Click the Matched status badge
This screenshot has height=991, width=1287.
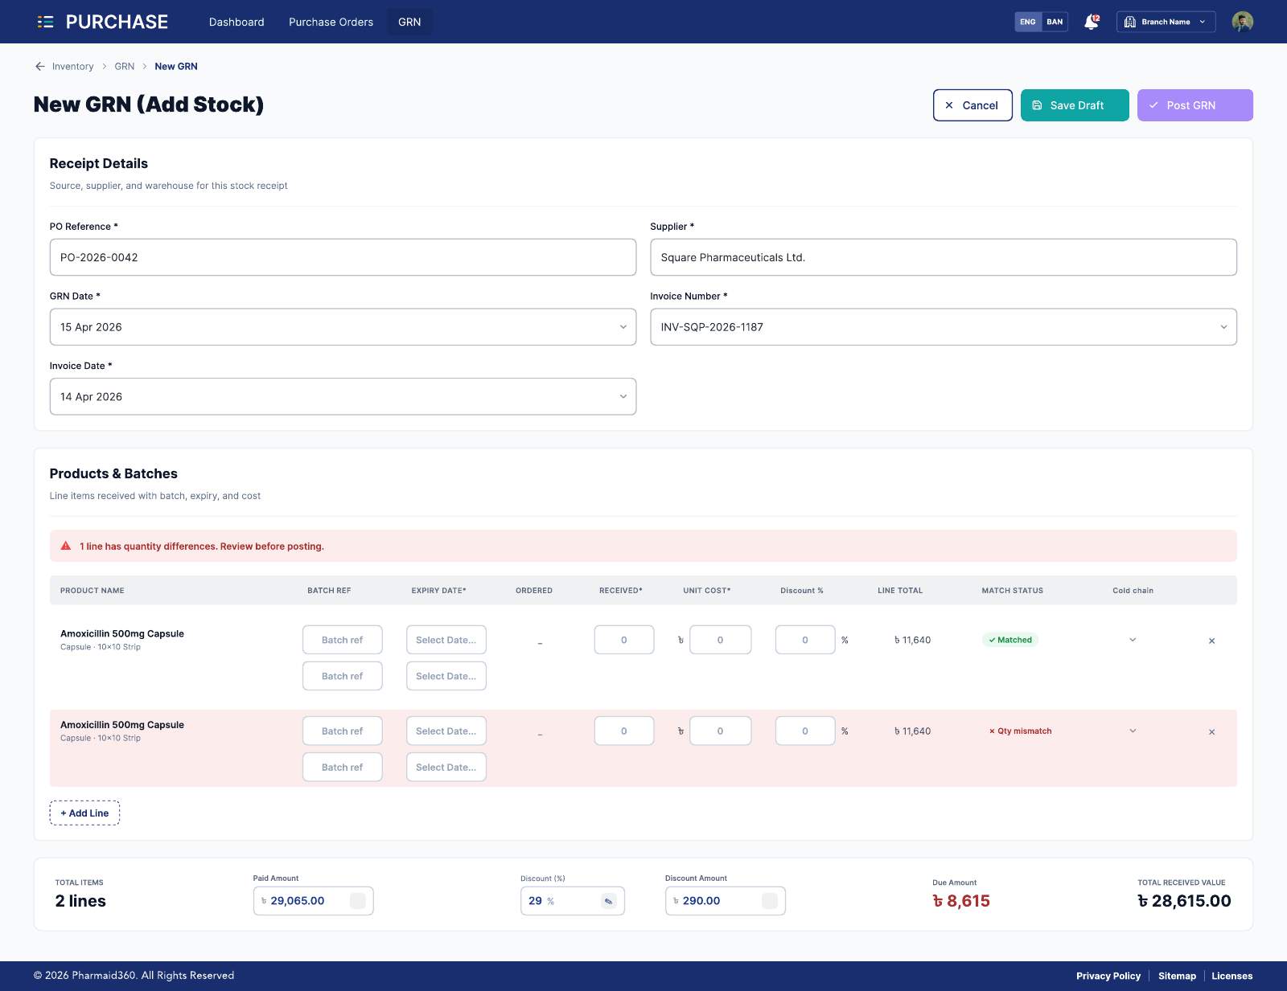pyautogui.click(x=1010, y=640)
